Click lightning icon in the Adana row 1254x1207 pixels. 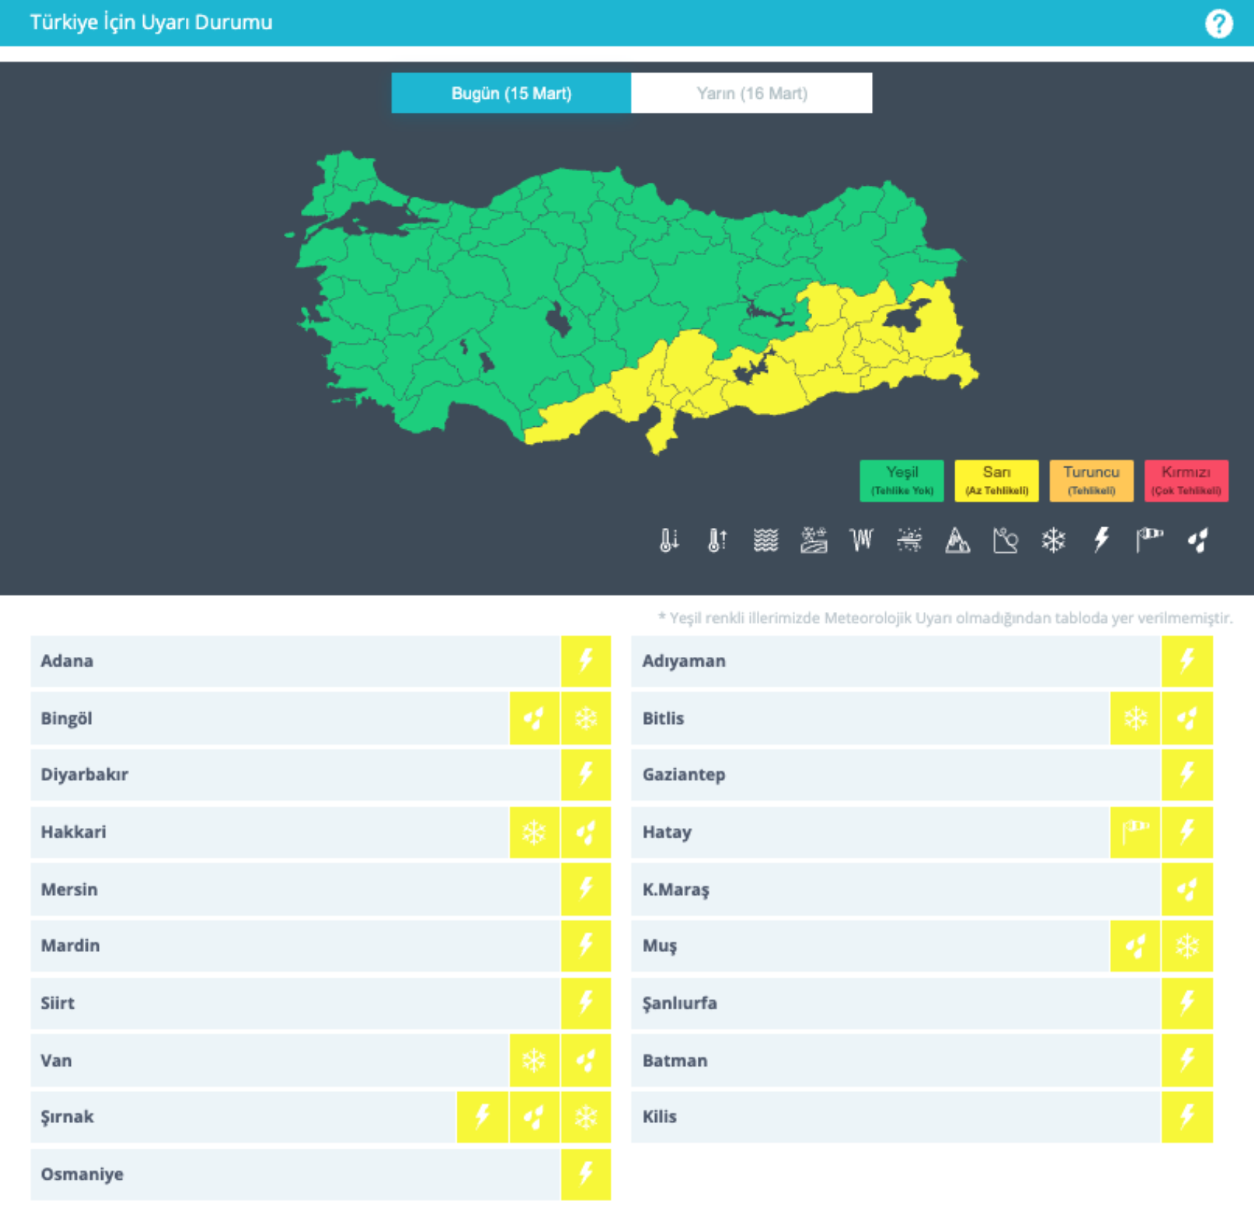586,661
